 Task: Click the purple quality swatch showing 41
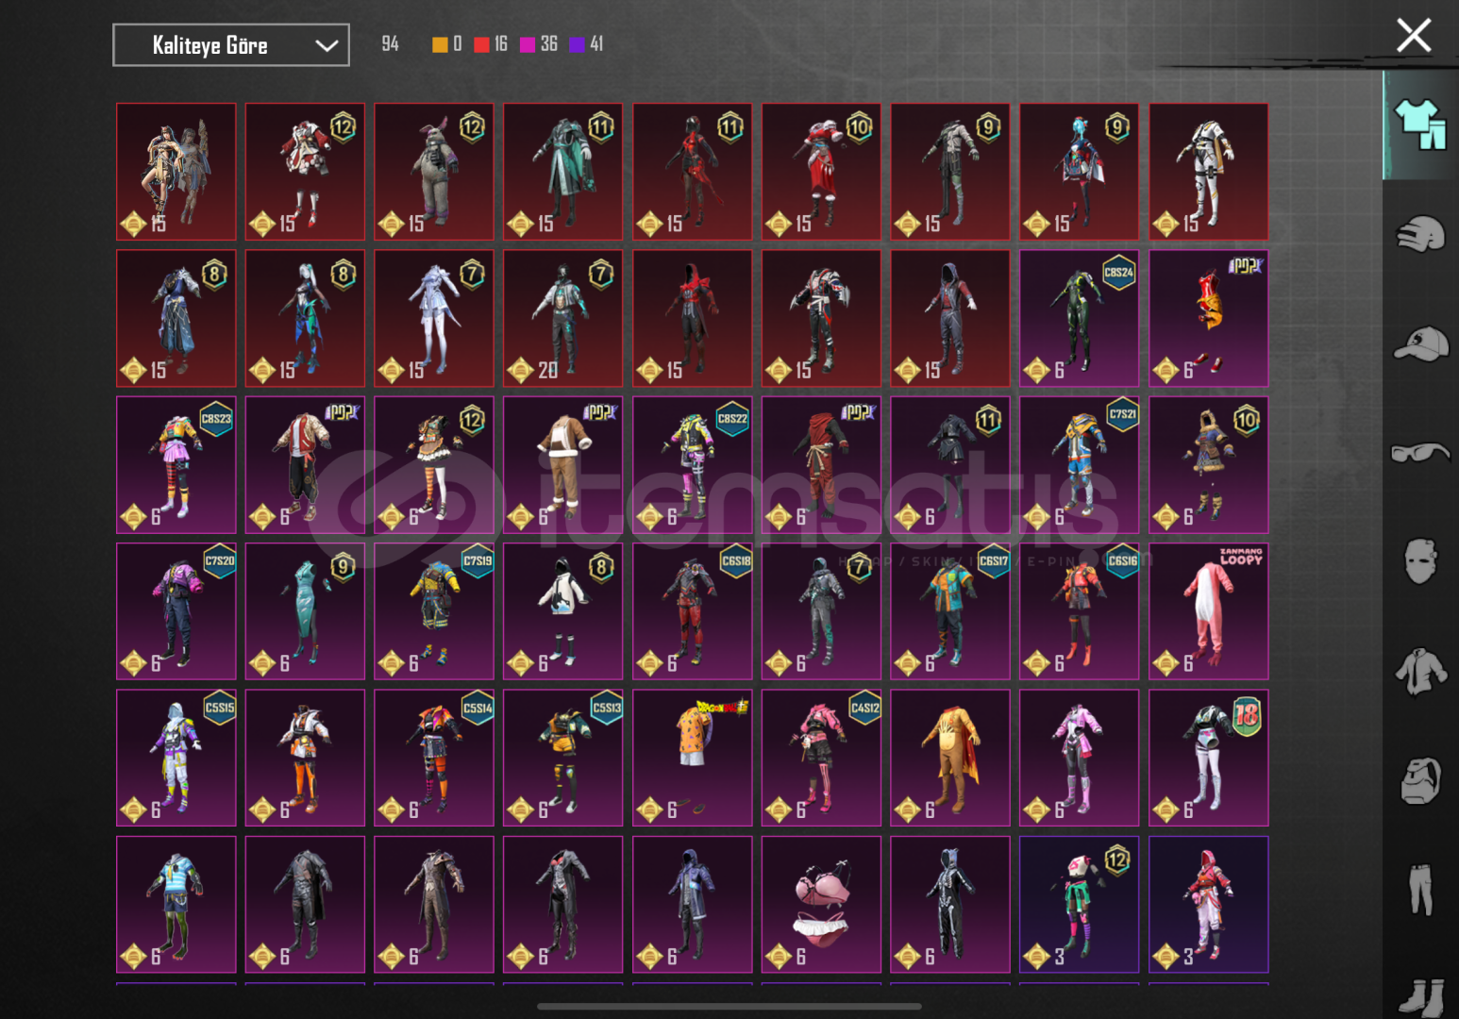coord(577,44)
